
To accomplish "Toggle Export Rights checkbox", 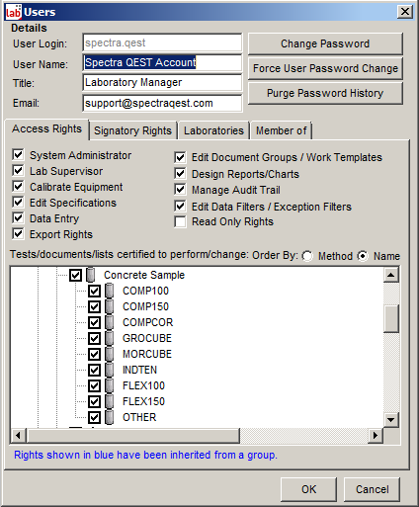I will click(x=18, y=234).
